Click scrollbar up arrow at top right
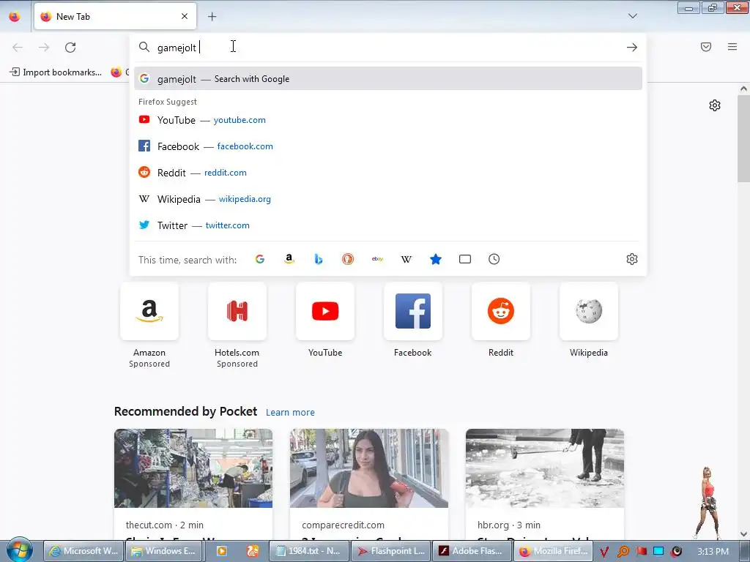Image resolution: width=750 pixels, height=562 pixels. tap(743, 89)
